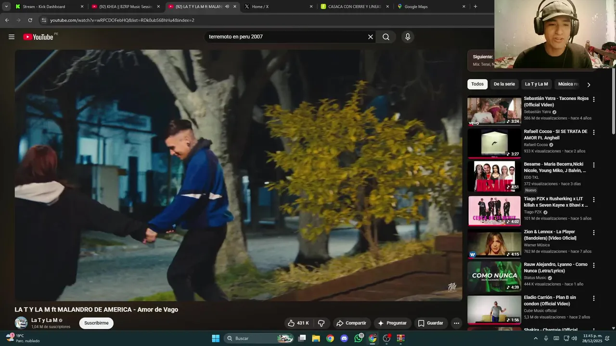Open options menu for Besame video
Screen dimensions: 616x346
click(x=593, y=165)
